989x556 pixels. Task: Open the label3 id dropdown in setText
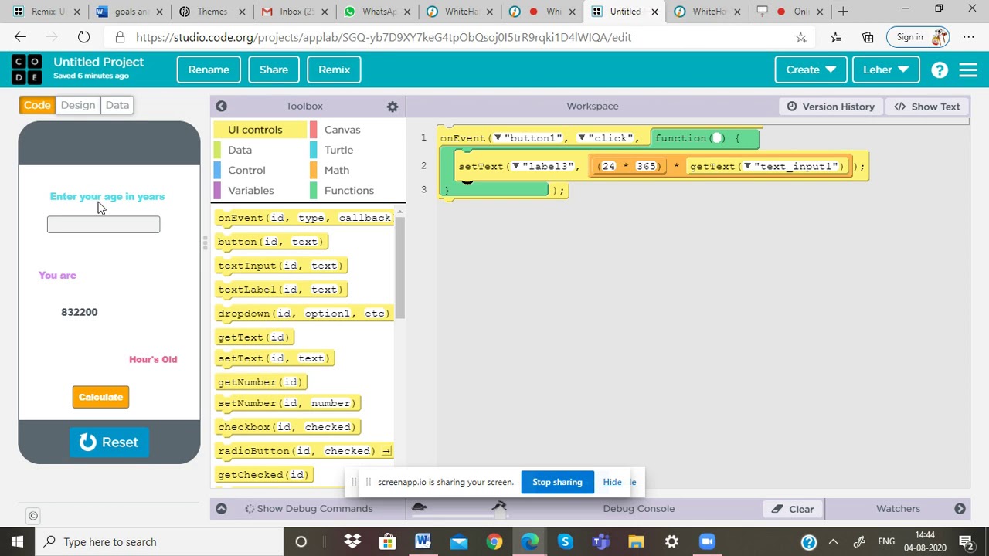[x=515, y=166]
